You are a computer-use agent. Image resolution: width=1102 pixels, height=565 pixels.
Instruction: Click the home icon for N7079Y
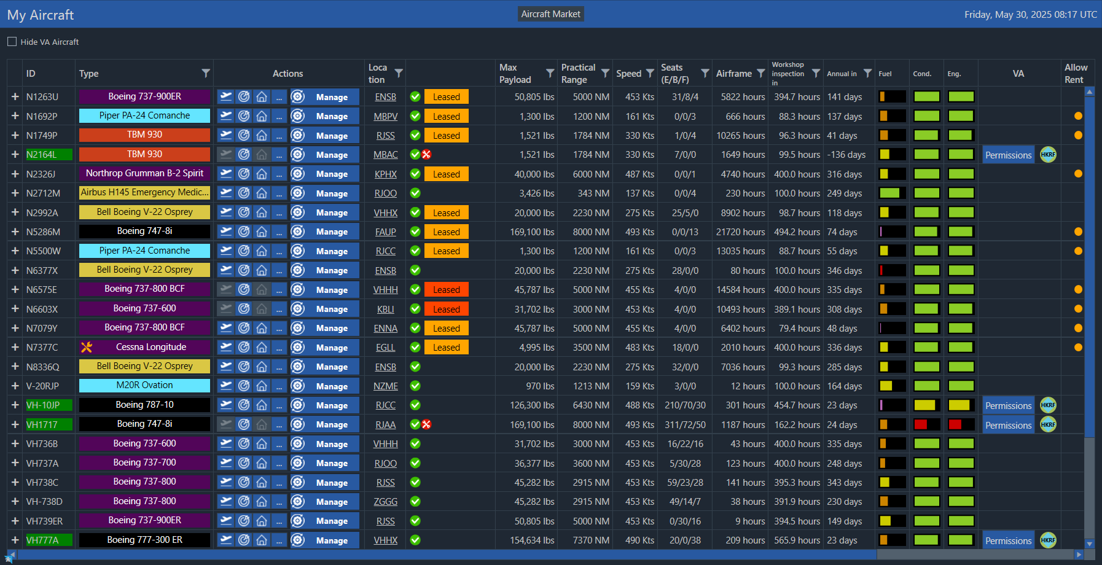(262, 328)
